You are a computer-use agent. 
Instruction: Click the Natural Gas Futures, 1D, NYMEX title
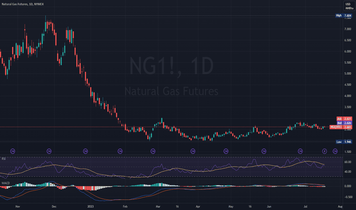pos(23,4)
